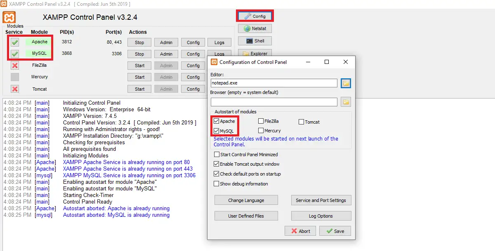The image size is (495, 251).
Task: Click the XAMPP orange logo icon
Action: [9, 18]
